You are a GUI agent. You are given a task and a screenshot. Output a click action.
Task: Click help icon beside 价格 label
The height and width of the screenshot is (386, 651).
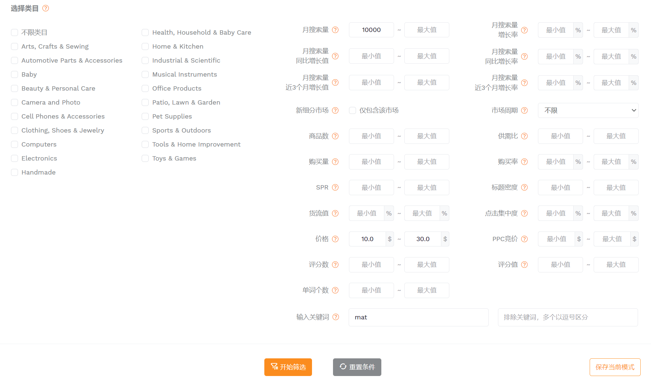pos(335,239)
